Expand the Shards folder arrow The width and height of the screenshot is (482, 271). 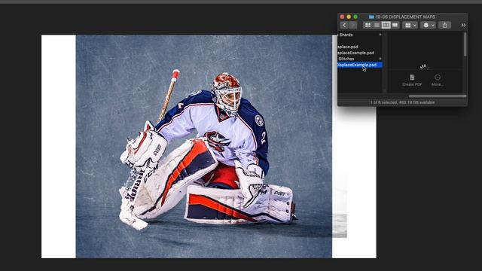(380, 35)
